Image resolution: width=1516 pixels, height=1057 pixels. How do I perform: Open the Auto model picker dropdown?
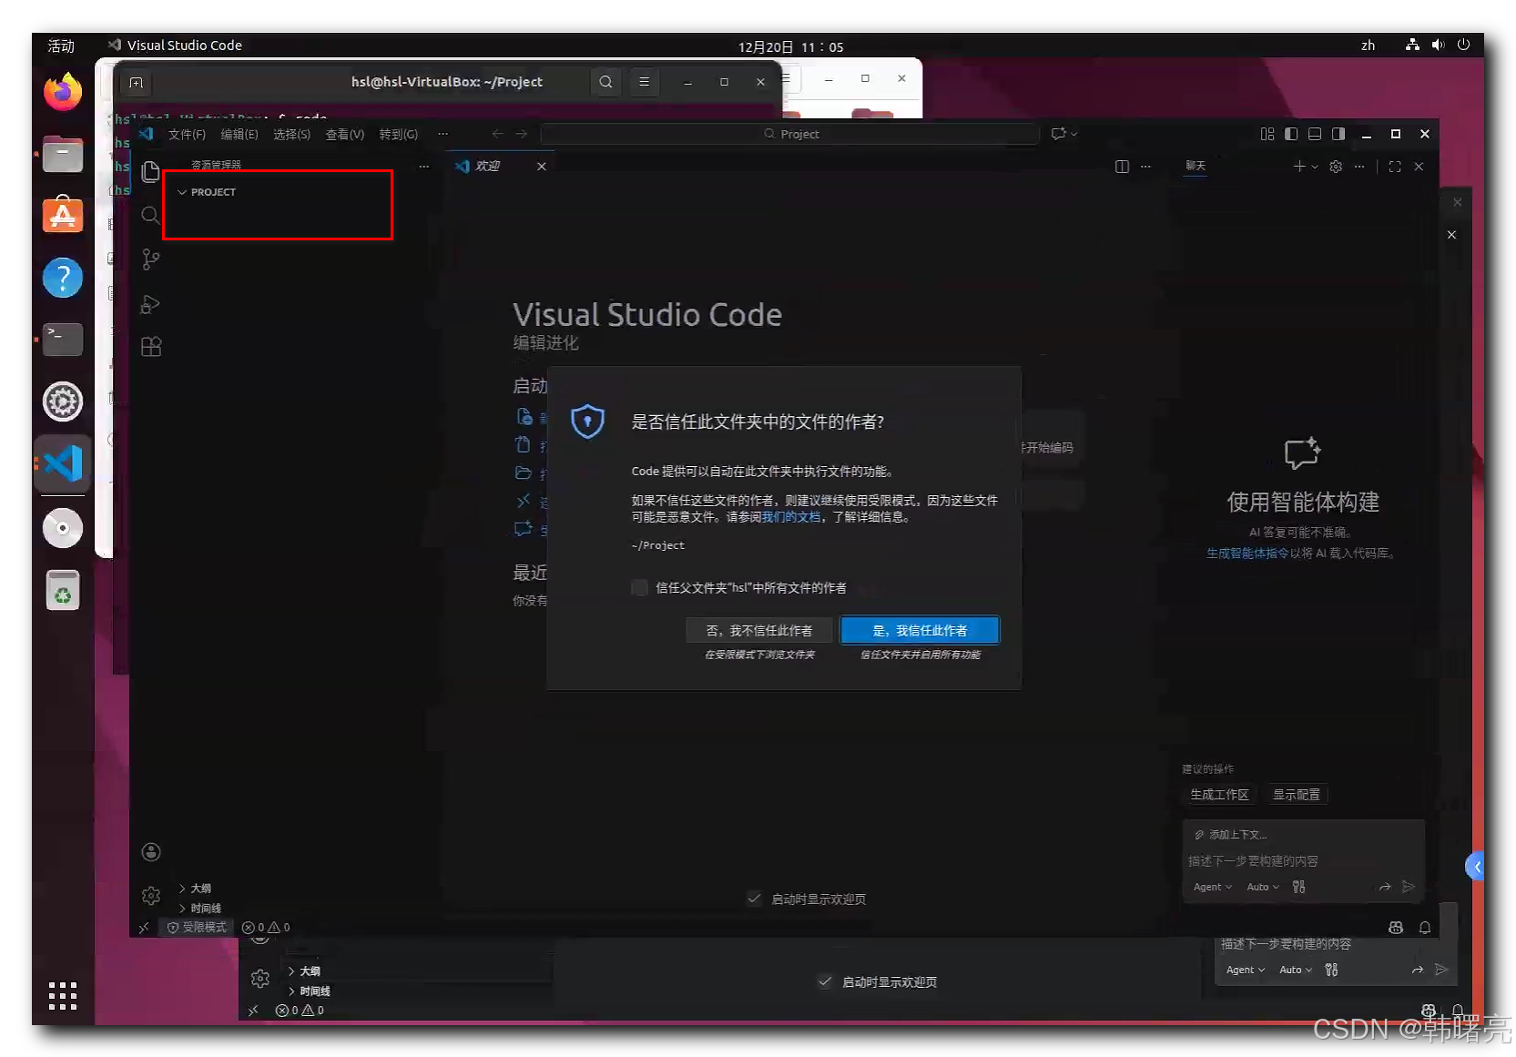(x=1263, y=887)
